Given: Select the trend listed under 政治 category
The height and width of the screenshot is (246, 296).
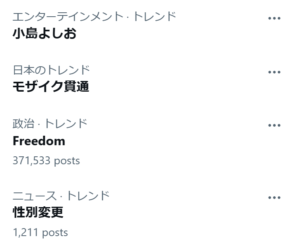Looking at the screenshot, I should click(x=39, y=141).
